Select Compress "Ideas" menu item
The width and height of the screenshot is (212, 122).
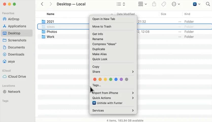click(104, 44)
